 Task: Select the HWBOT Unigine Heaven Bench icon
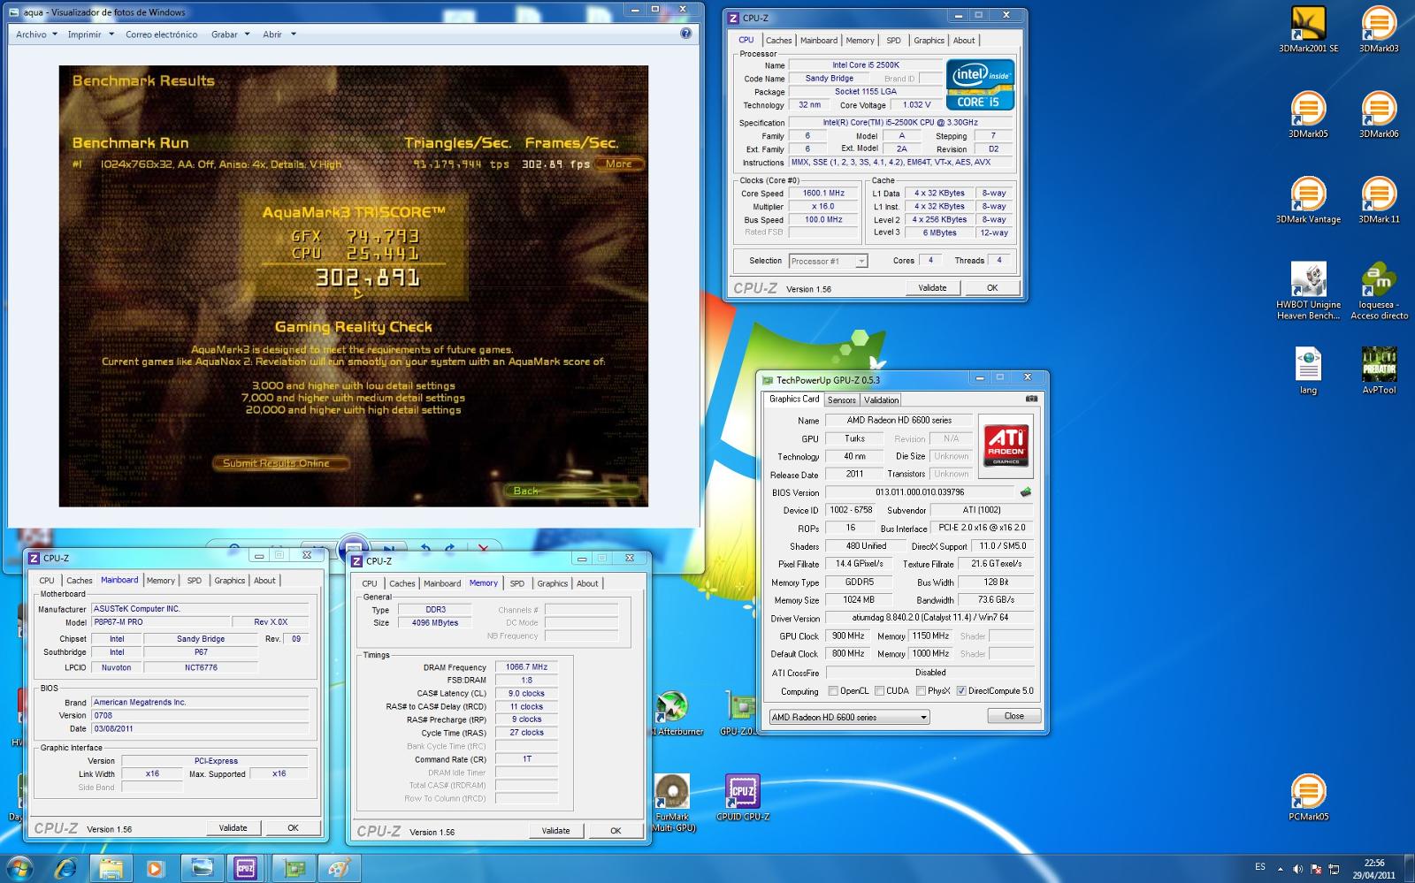(1308, 291)
